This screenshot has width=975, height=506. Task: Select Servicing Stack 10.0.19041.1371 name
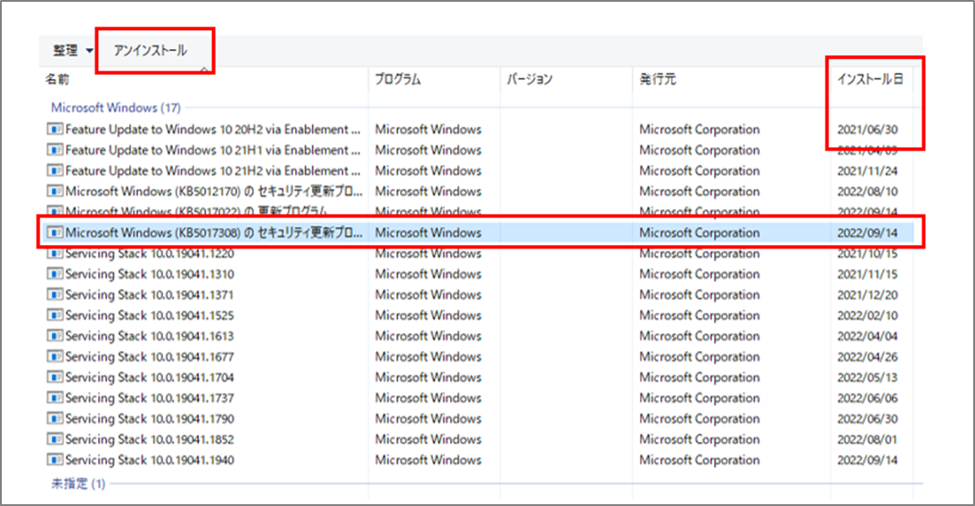(150, 295)
